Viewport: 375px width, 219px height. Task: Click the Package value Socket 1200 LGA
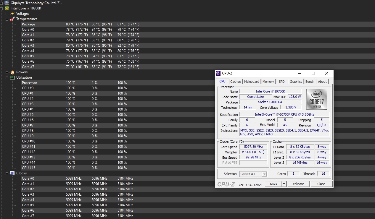tap(270, 102)
